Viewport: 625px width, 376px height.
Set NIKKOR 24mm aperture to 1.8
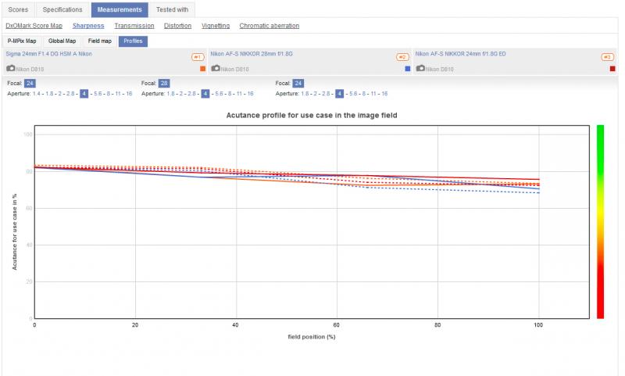coord(305,94)
